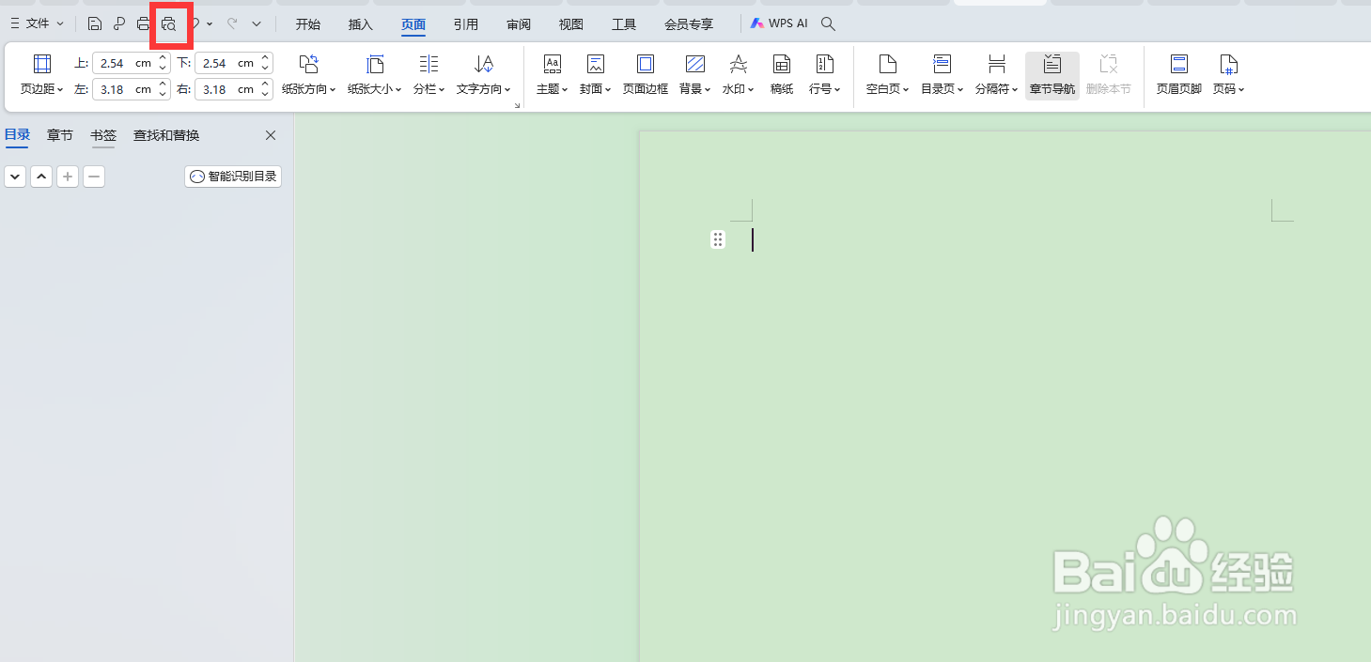This screenshot has width=1371, height=662.
Task: Select the 页面 tab
Action: click(413, 24)
